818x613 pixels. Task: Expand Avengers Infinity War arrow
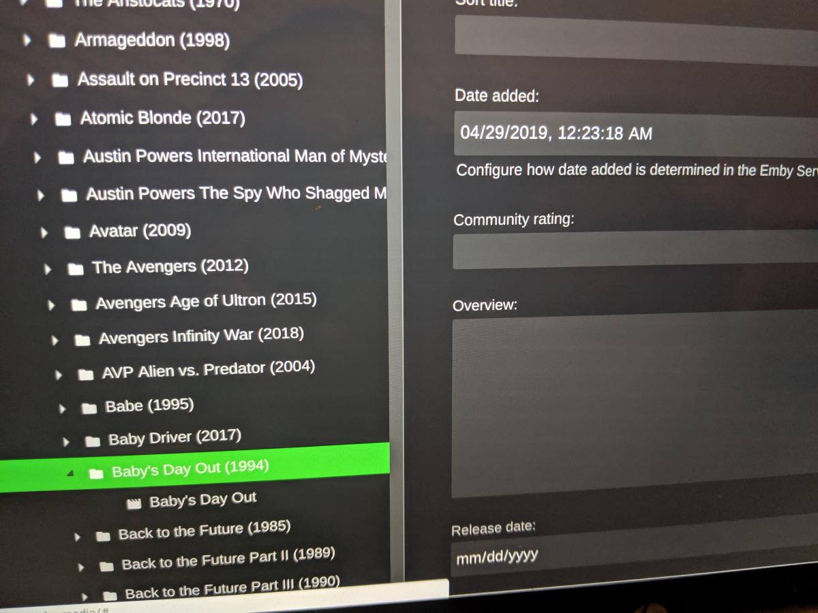[56, 340]
